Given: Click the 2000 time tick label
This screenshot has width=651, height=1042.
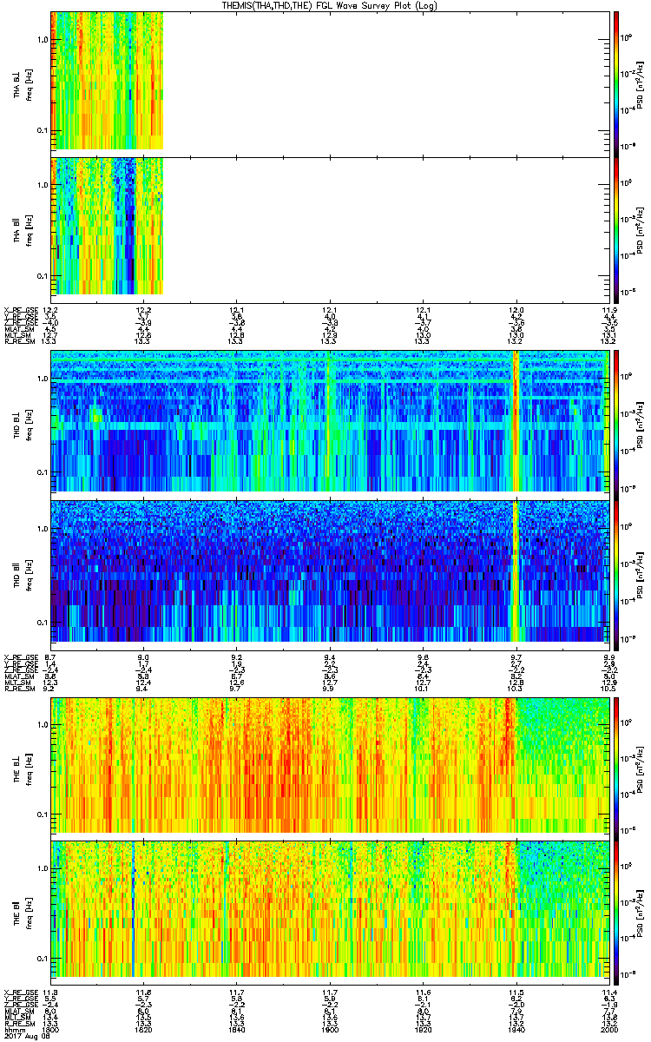Looking at the screenshot, I should (608, 1030).
